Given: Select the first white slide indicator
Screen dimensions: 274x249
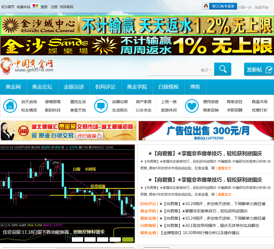Looking at the screenshot, I should coord(77,239).
